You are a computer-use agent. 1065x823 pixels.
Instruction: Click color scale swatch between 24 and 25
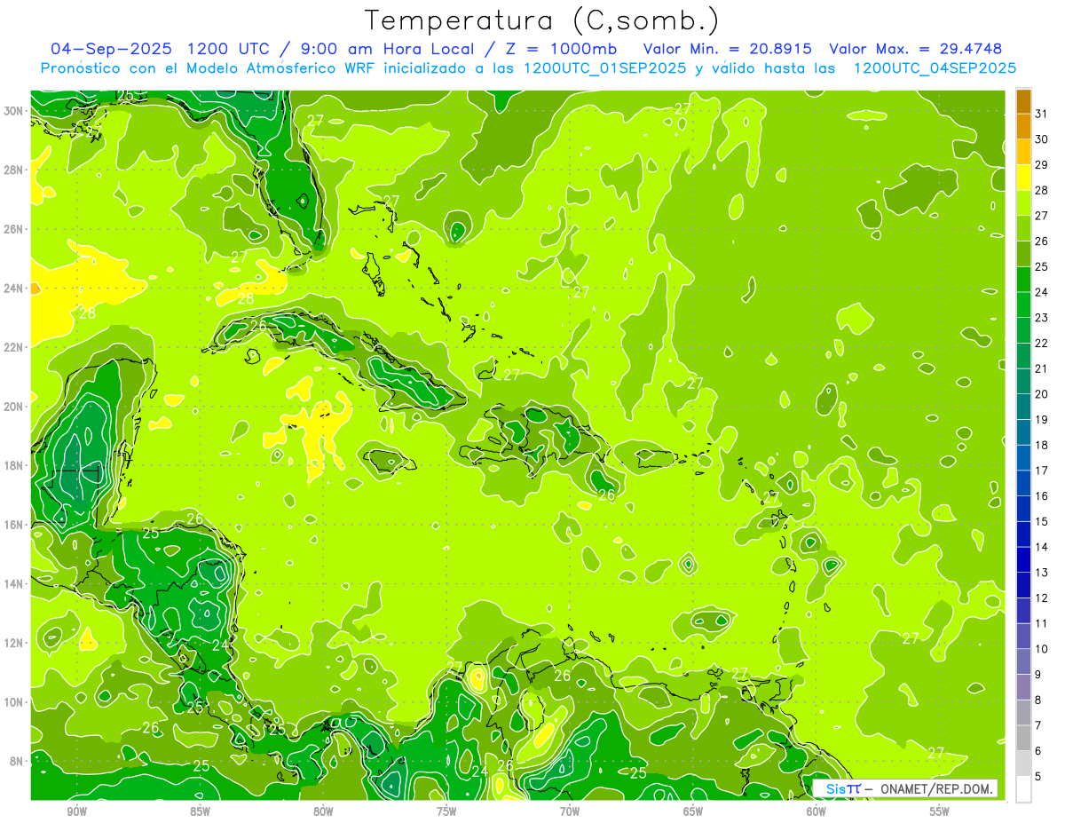(1023, 280)
